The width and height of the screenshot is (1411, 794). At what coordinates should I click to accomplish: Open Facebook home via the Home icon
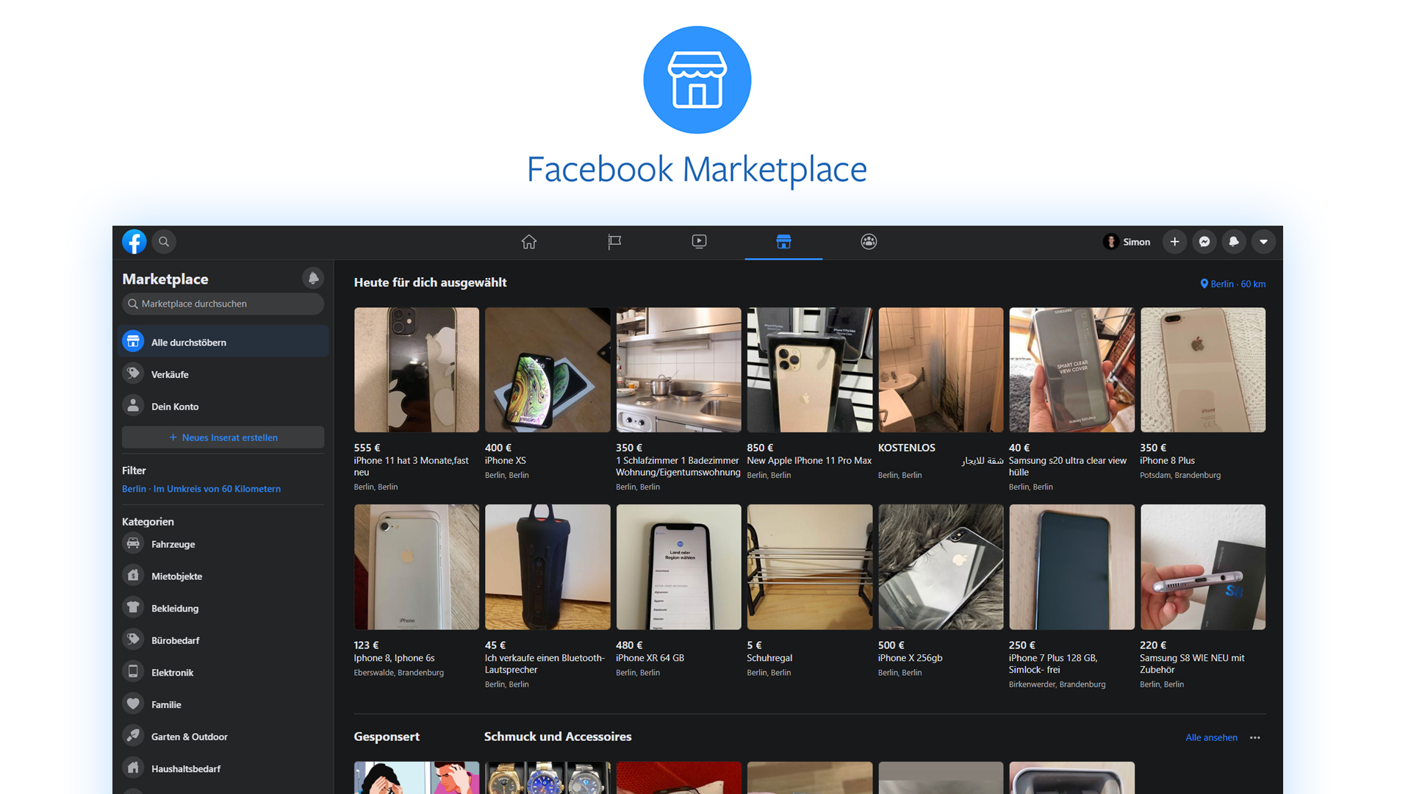pyautogui.click(x=528, y=241)
